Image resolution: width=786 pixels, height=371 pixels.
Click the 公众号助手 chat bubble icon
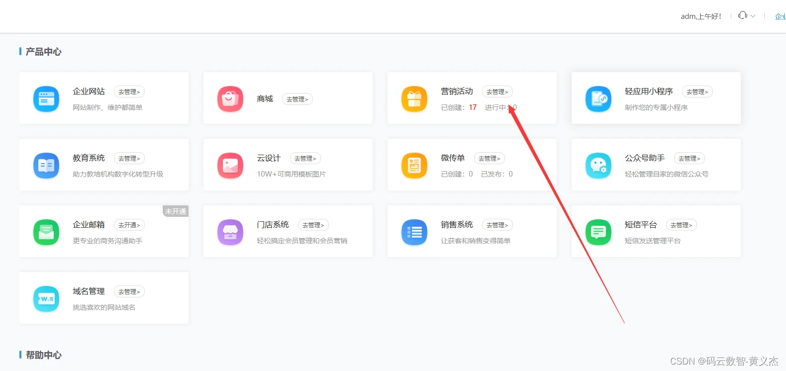coord(598,166)
